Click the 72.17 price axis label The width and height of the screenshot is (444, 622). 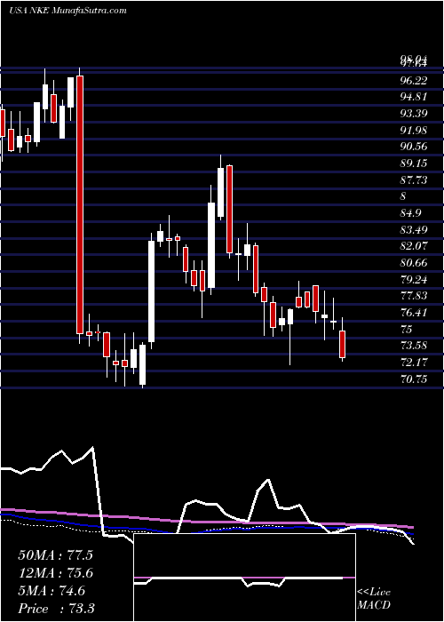pos(414,362)
